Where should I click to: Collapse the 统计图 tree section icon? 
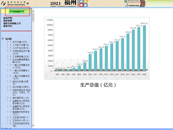[3, 39]
